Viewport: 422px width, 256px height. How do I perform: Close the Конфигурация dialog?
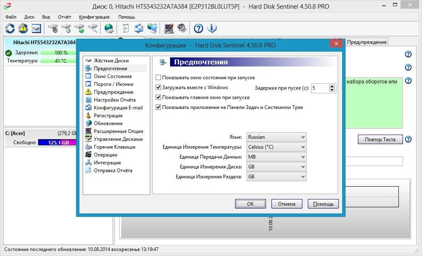336,43
